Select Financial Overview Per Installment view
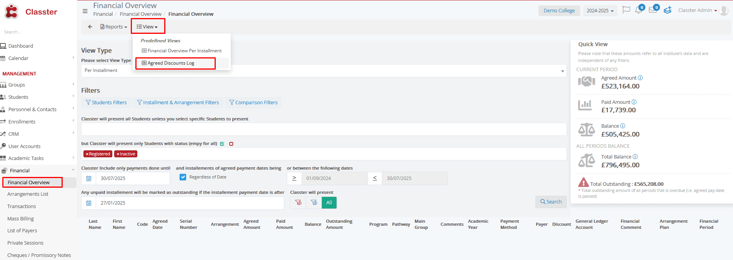This screenshot has height=260, width=733. (x=182, y=51)
